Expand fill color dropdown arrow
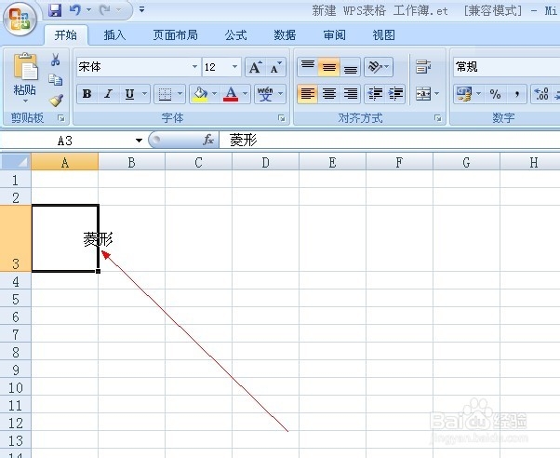The height and width of the screenshot is (458, 560). tap(214, 94)
